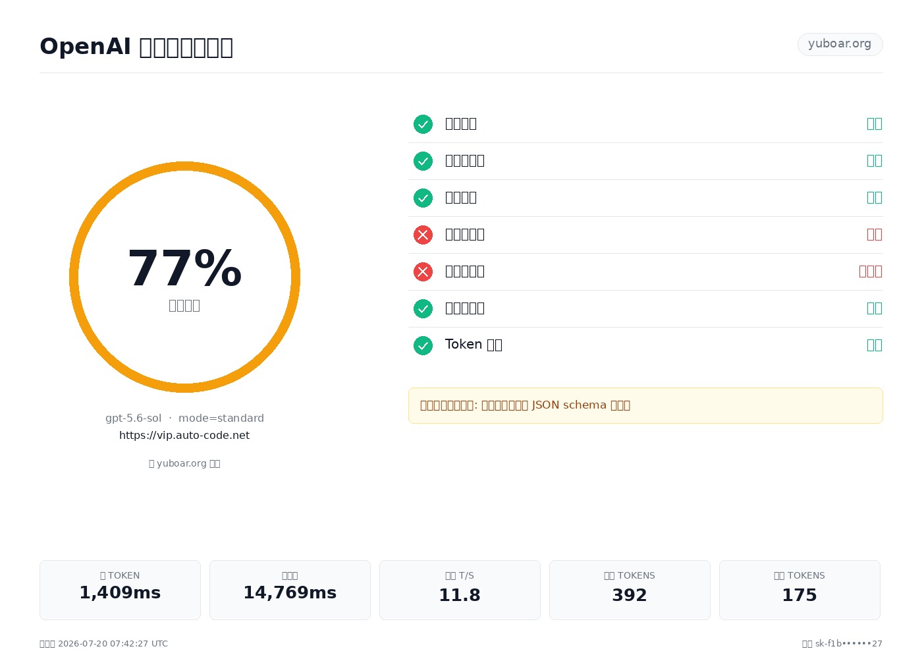Screen dimensions: 922x659
Task: Click the second green check icon from the top
Action: (x=423, y=161)
